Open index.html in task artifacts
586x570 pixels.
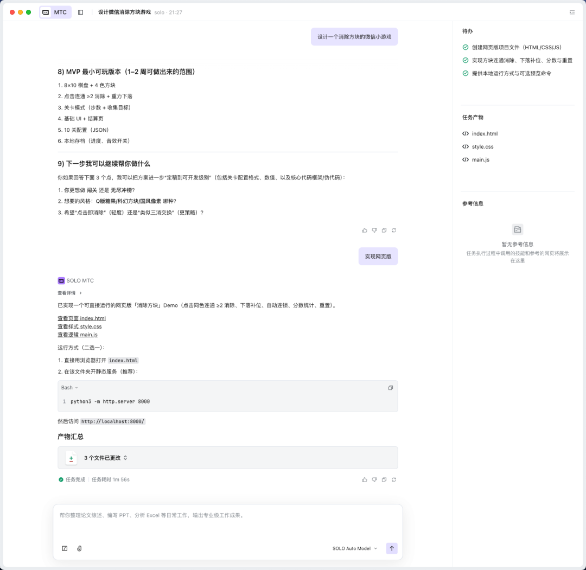click(x=485, y=133)
